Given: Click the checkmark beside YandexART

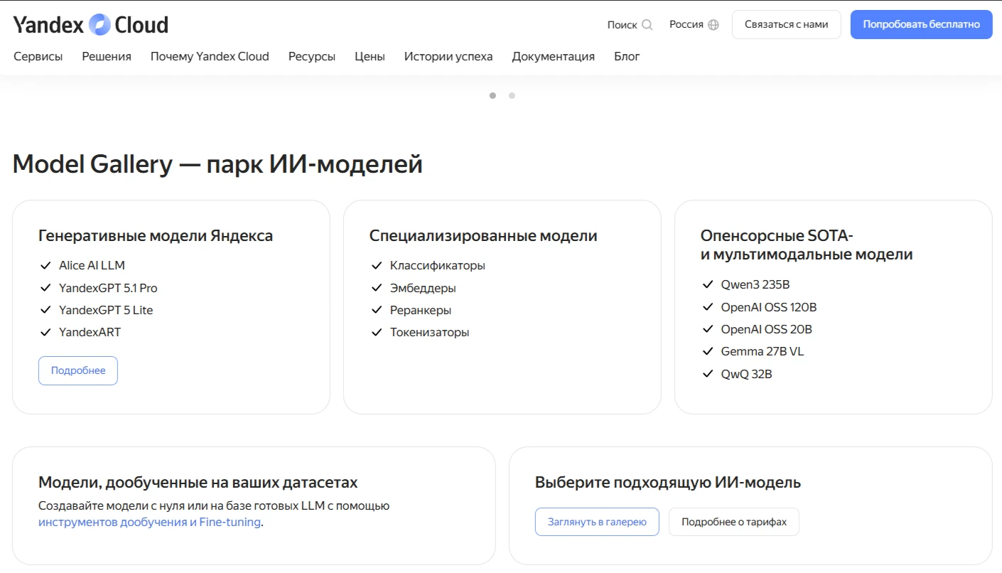Looking at the screenshot, I should [45, 332].
